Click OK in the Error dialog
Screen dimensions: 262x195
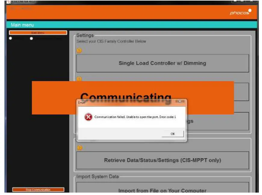(x=173, y=134)
